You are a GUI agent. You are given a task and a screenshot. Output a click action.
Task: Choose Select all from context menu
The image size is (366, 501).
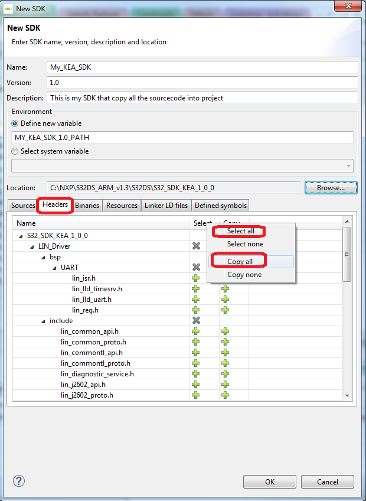click(x=240, y=231)
